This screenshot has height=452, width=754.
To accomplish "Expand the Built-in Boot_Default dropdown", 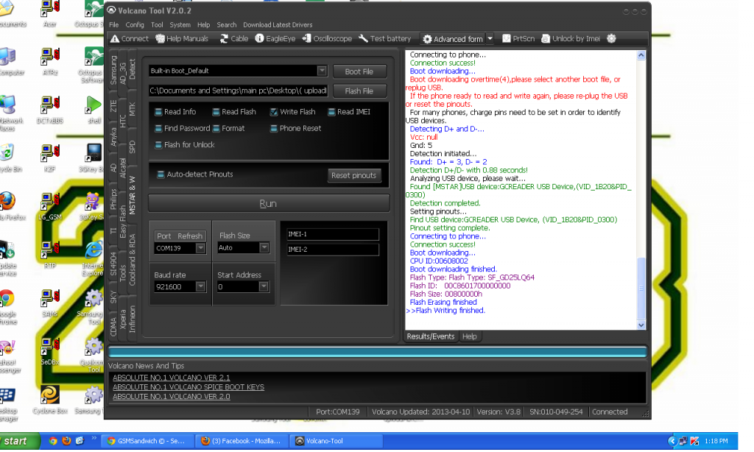I will click(x=322, y=71).
